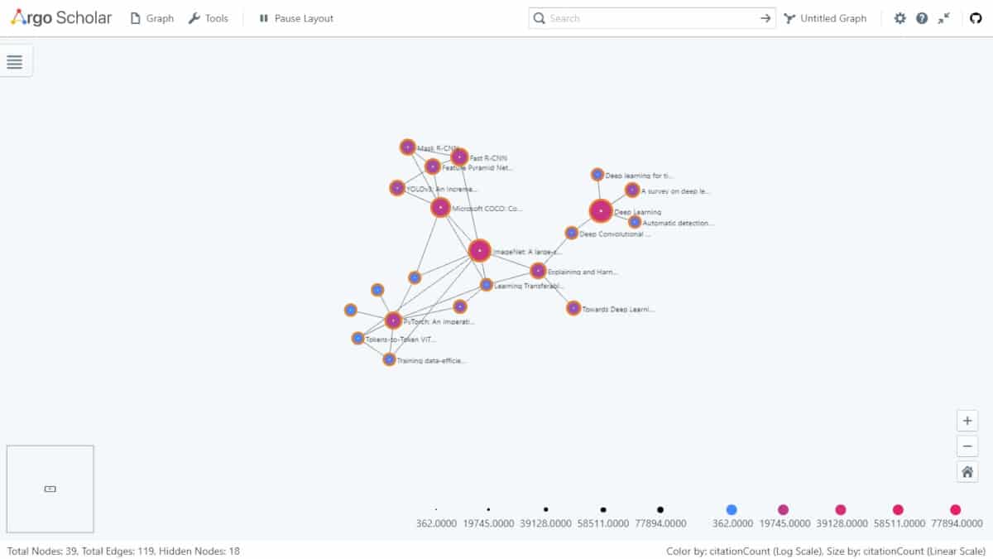This screenshot has width=993, height=559.
Task: Open the GitHub icon link
Action: pos(976,18)
